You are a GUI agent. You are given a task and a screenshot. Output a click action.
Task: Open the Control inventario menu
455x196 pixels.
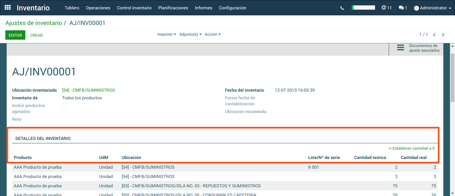coord(134,8)
